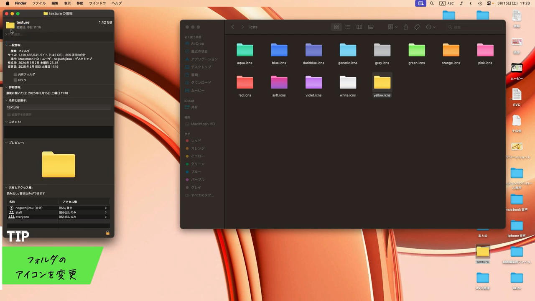
Task: Click Finder back navigation button
Action: coord(233,27)
